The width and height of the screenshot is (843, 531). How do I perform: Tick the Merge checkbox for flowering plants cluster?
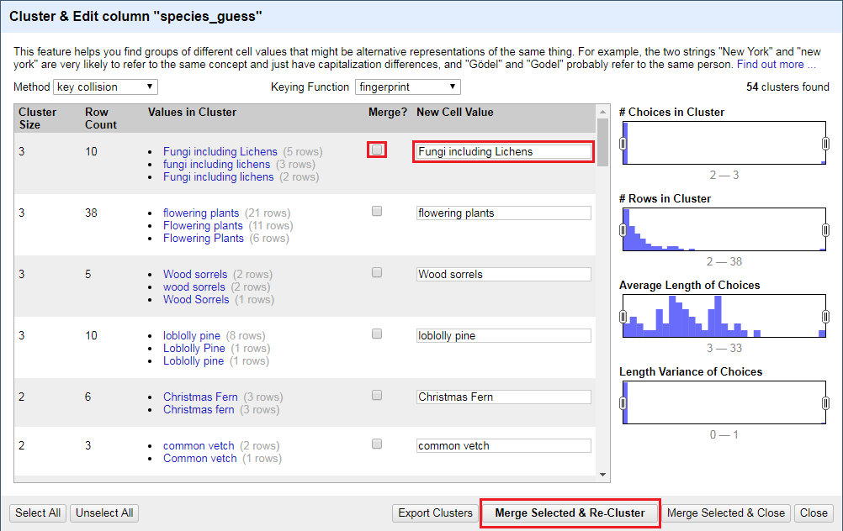377,211
